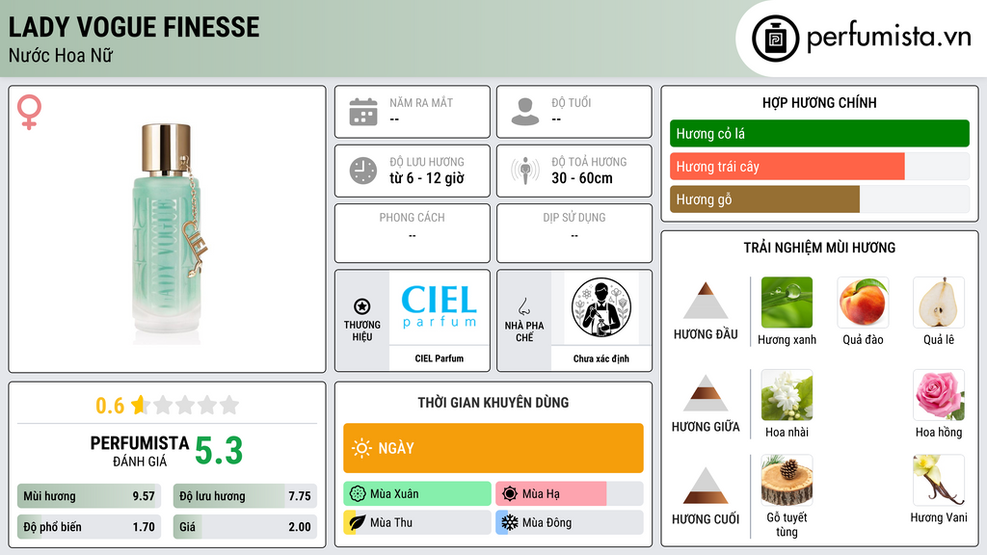This screenshot has width=987, height=555.
Task: Click the clock icon beside Độ lưu hương
Action: pos(363,171)
